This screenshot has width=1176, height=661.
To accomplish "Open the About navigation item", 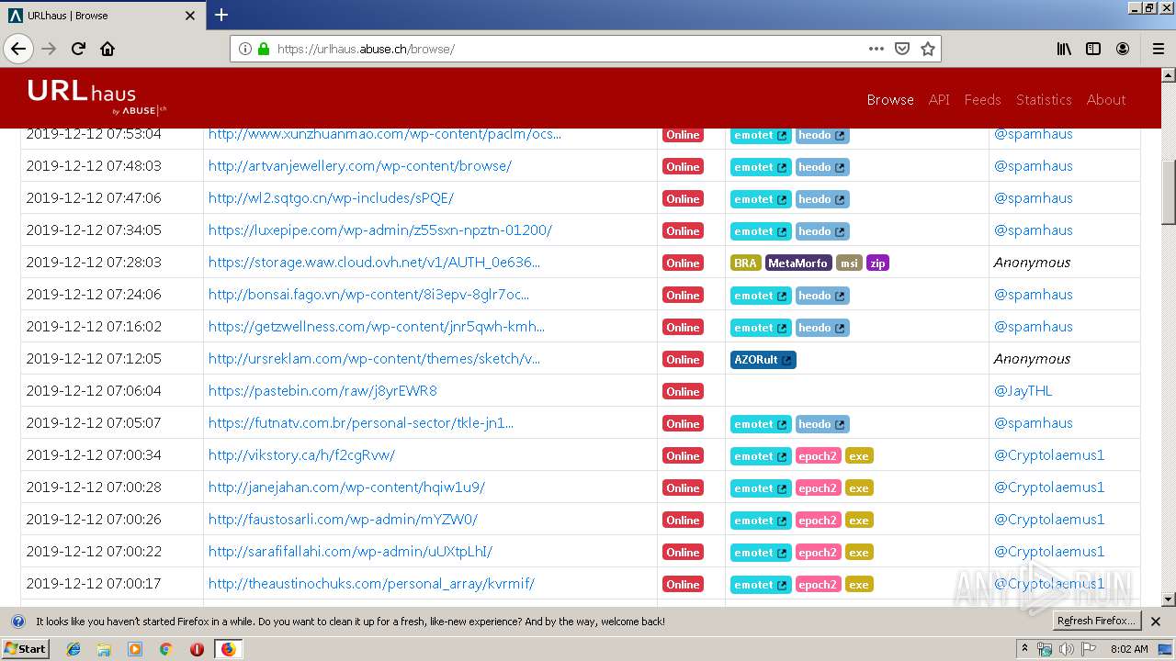I will coord(1106,99).
